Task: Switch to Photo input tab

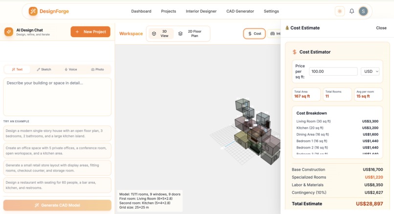Action: [97, 69]
